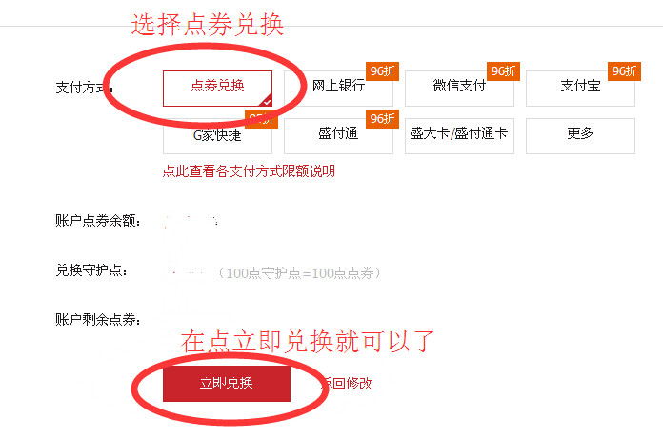The height and width of the screenshot is (439, 663).
Task: Click the 96折 badge on 微信支付
Action: 503,71
